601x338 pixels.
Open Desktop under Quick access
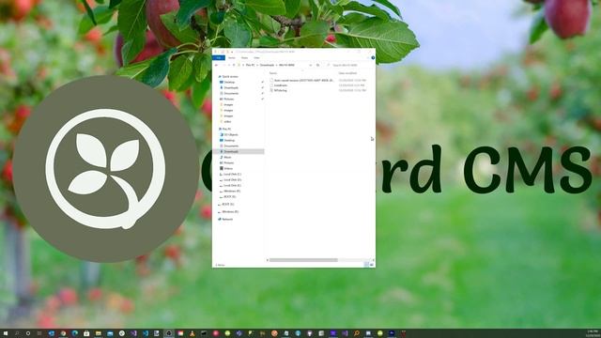pos(229,82)
